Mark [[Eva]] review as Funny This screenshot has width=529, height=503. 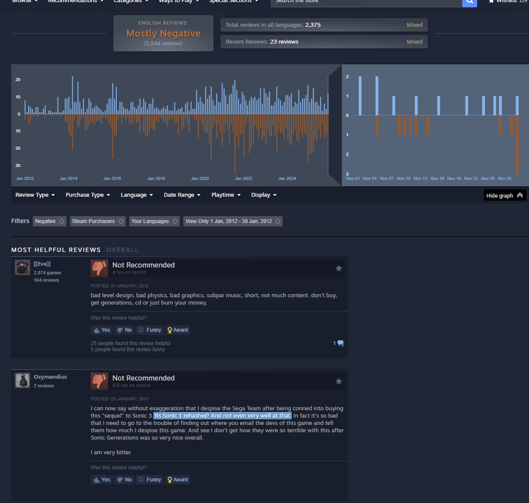150,330
